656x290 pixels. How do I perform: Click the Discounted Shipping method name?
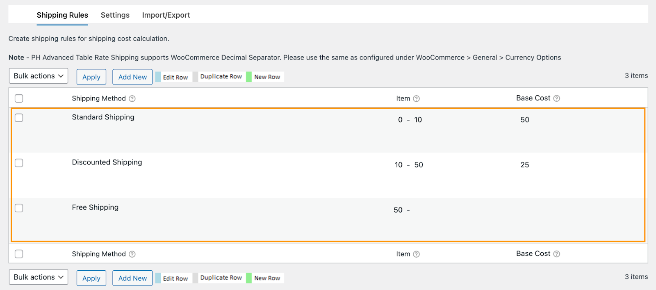pos(107,162)
